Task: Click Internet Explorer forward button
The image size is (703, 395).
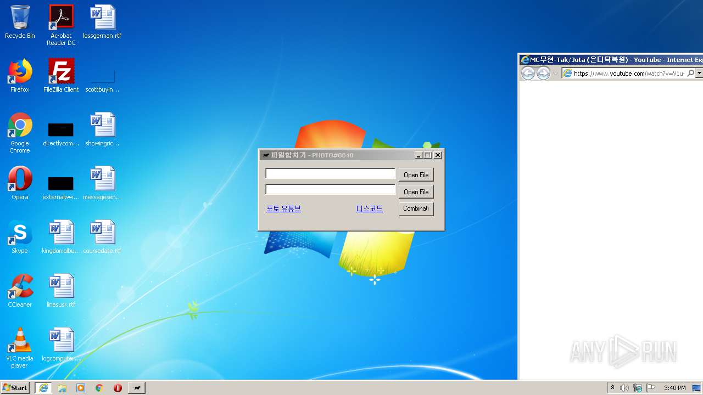Action: [543, 74]
